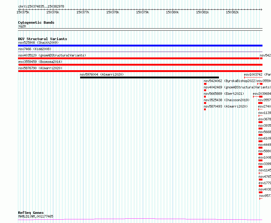The width and height of the screenshot is (271, 223).
Task: Select the DGV Structural Variants track title
Action: tap(43, 39)
